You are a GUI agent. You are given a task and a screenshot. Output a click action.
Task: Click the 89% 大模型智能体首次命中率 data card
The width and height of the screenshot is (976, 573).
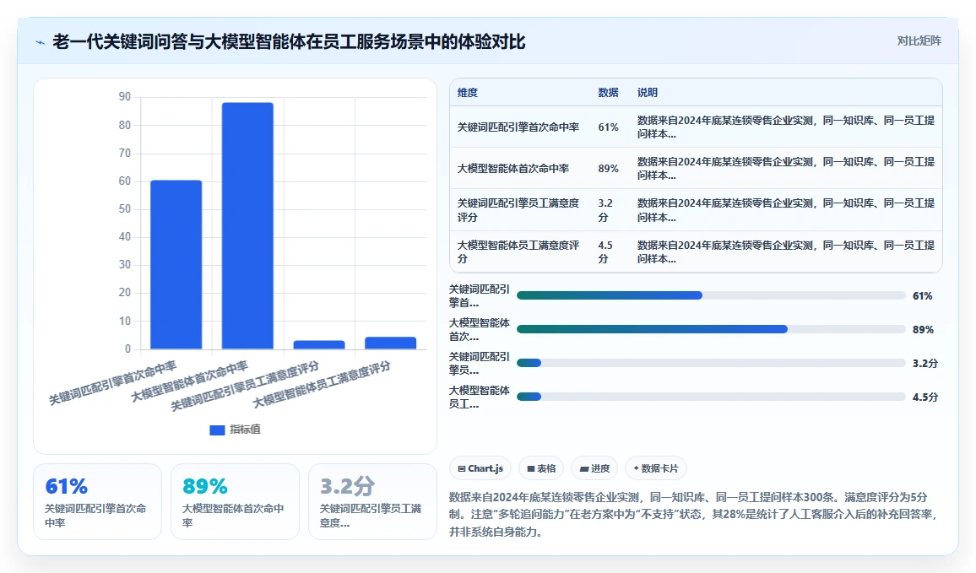point(235,501)
